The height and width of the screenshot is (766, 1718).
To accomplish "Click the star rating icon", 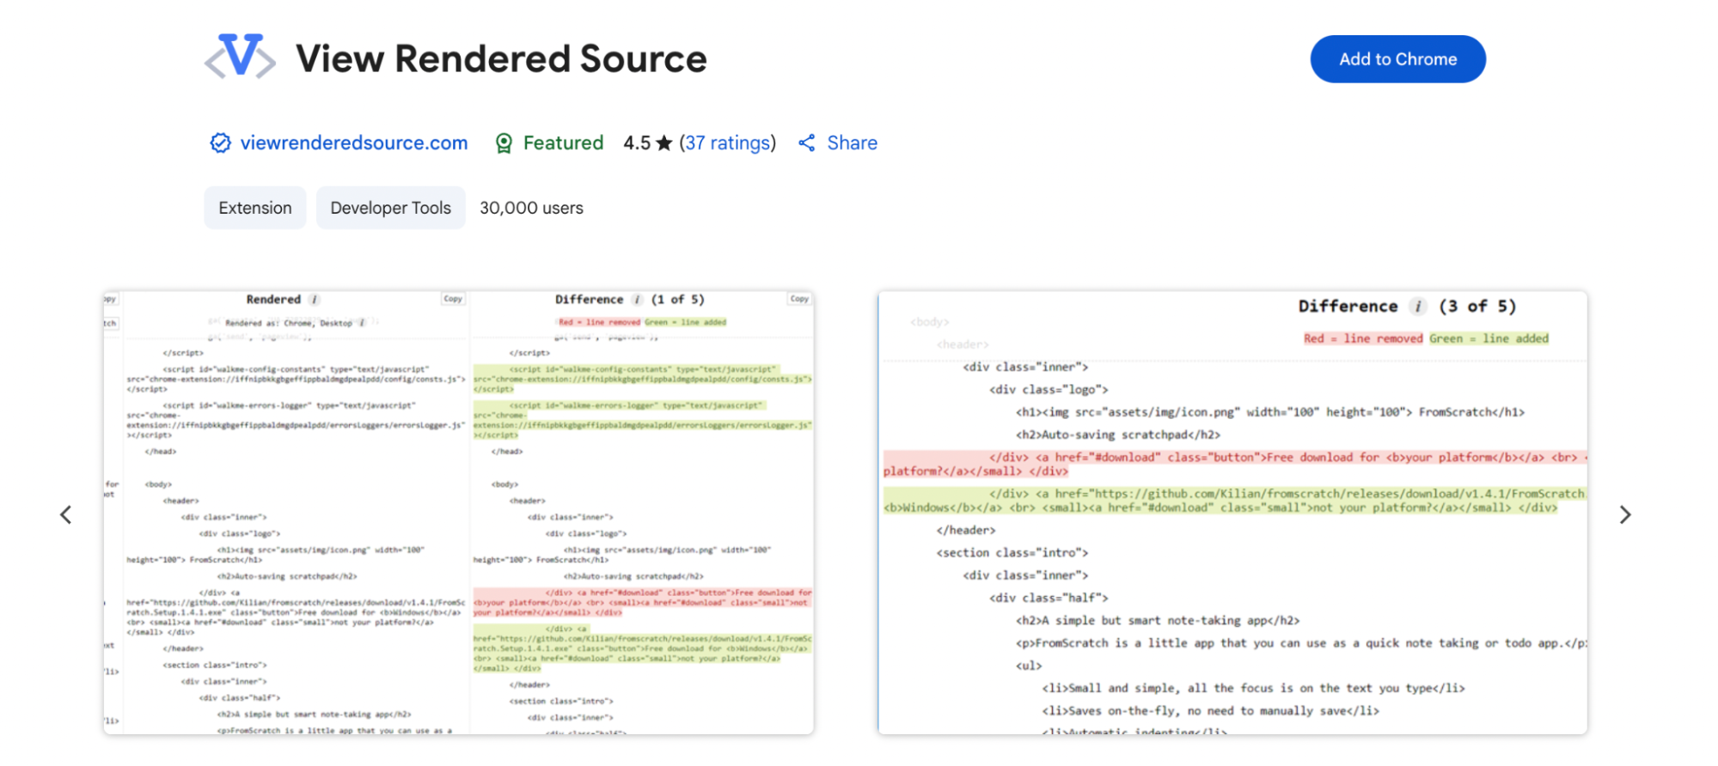I will [663, 143].
